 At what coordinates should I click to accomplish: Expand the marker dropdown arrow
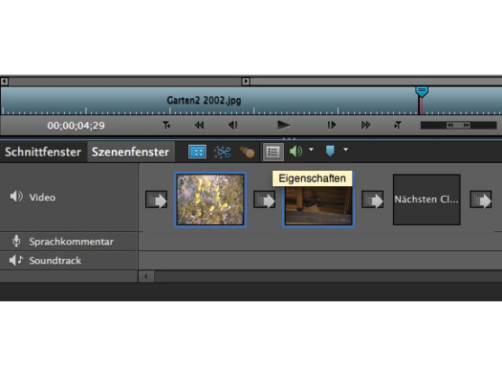click(x=345, y=149)
